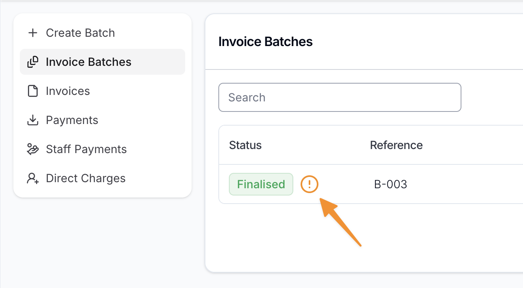This screenshot has height=288, width=523.
Task: Click the download-arrow icon beside Payments
Action: (x=32, y=120)
